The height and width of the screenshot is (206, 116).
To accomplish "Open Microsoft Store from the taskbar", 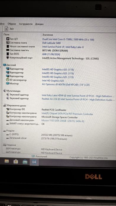I will tap(16, 161).
